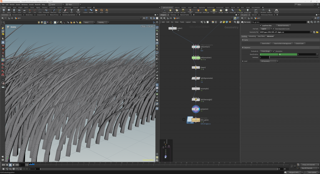Open network editor find node magnifier
Image resolution: width=320 pixels, height=174 pixels.
point(235,22)
